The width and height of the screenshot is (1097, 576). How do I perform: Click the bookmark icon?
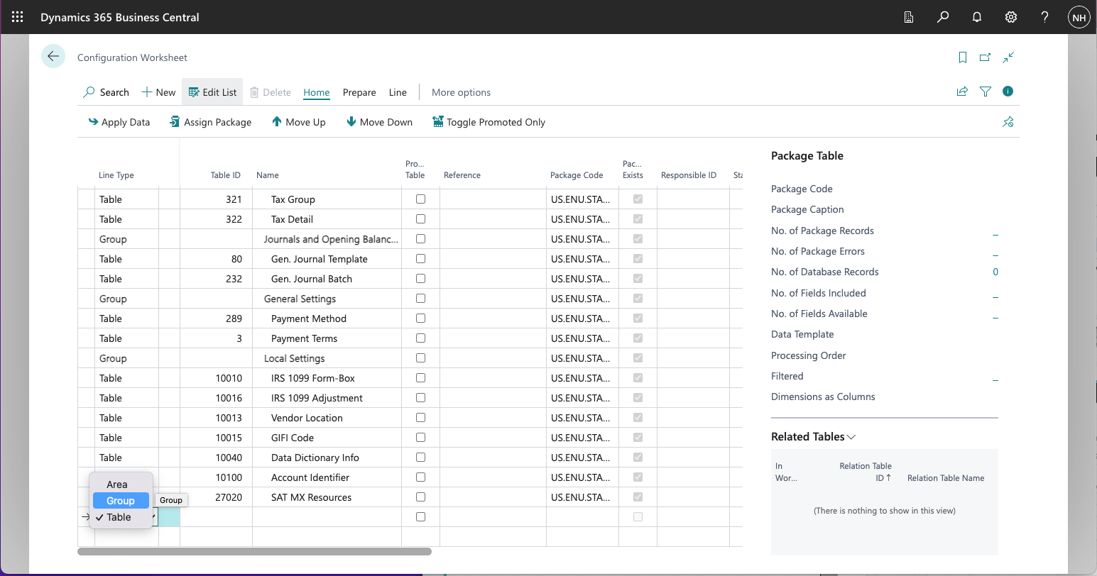pos(963,57)
